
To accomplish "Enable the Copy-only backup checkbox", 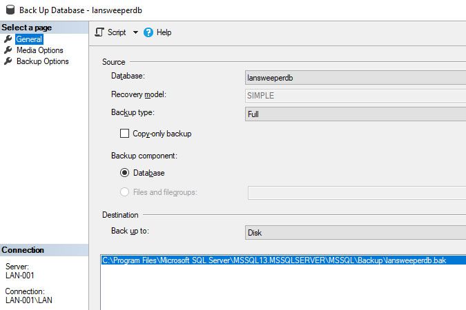I will [x=125, y=134].
